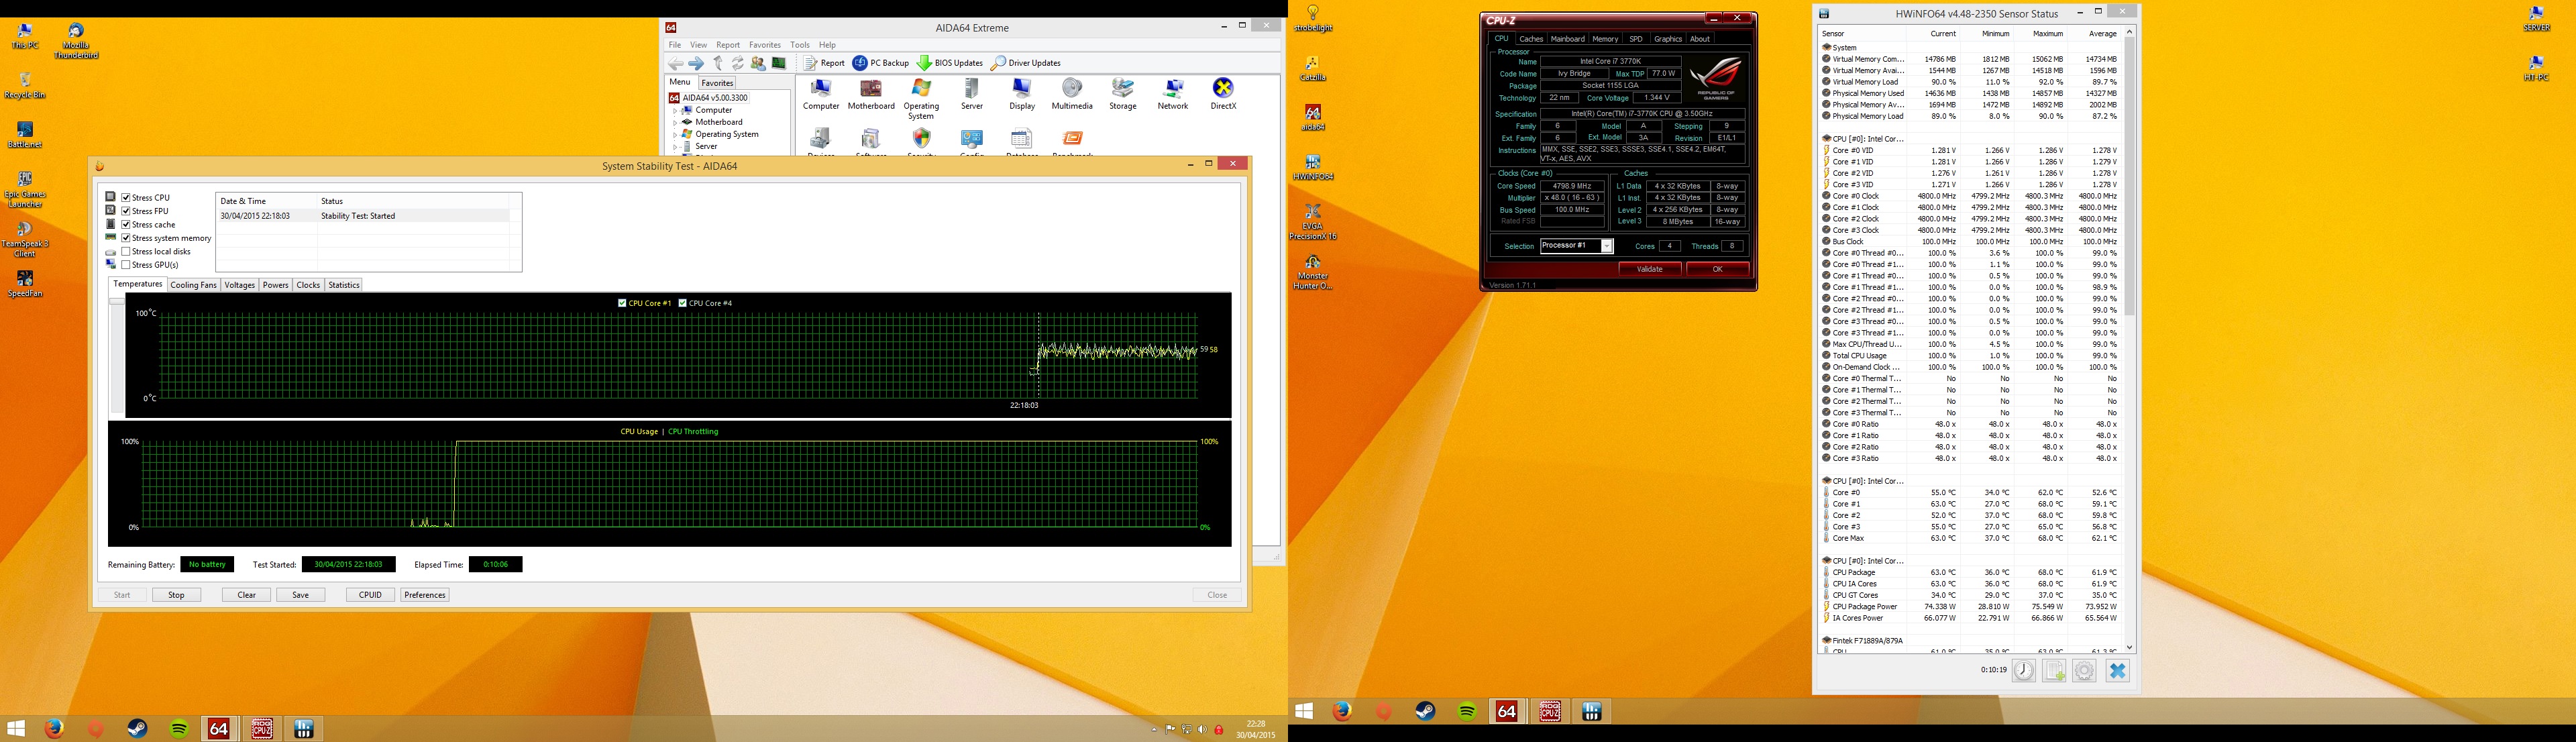This screenshot has width=2576, height=742.
Task: Open Preferences in stability test window
Action: click(425, 595)
